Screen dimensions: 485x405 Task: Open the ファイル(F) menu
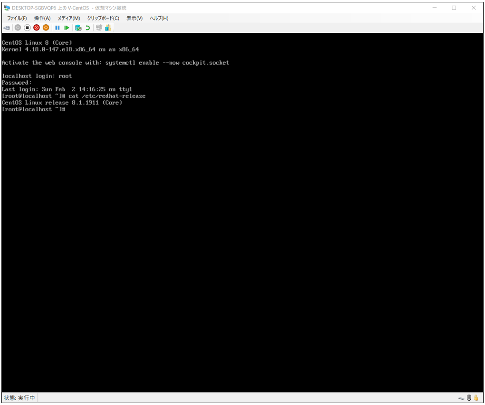pos(17,18)
